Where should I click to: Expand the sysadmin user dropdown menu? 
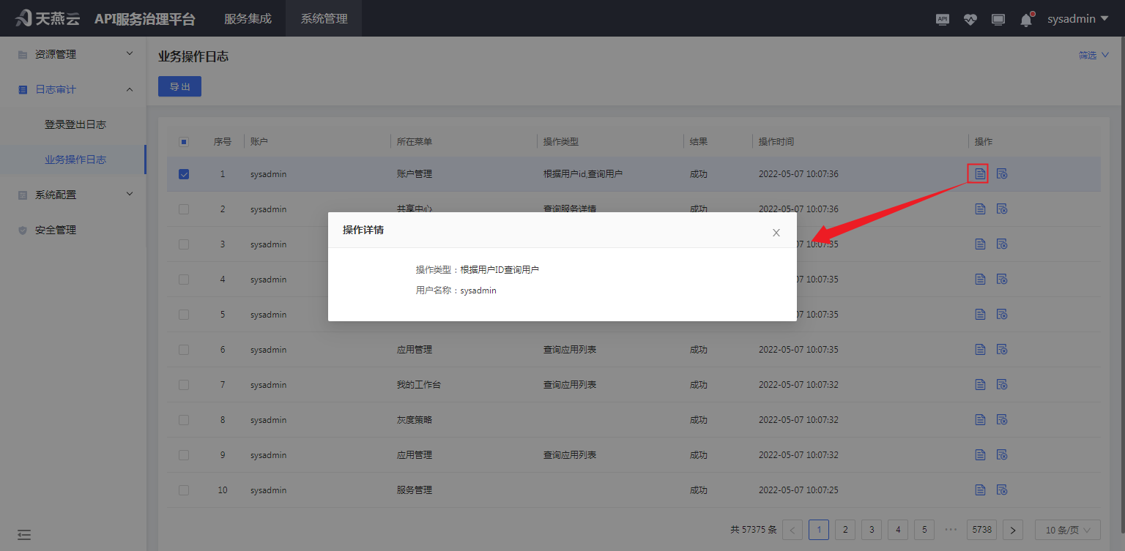[x=1077, y=19]
